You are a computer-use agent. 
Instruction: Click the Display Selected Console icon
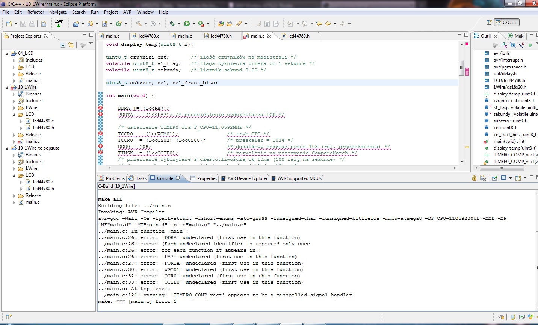pyautogui.click(x=504, y=178)
